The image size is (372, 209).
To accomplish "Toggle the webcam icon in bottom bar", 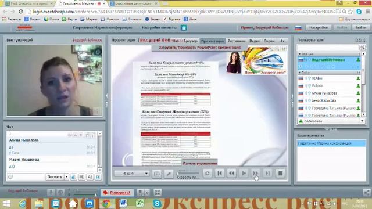I will click(60, 192).
